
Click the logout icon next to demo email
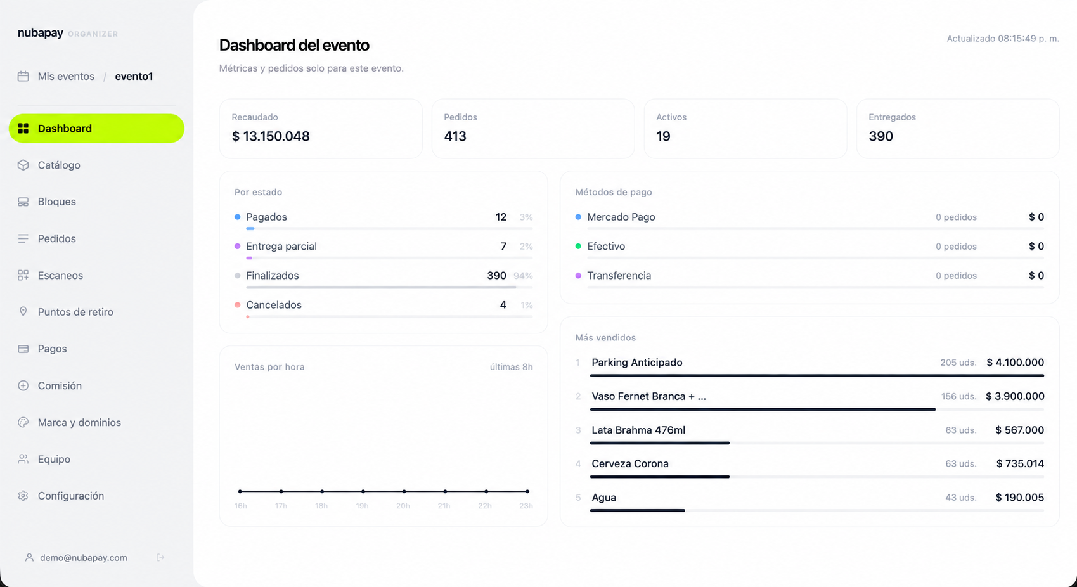160,558
